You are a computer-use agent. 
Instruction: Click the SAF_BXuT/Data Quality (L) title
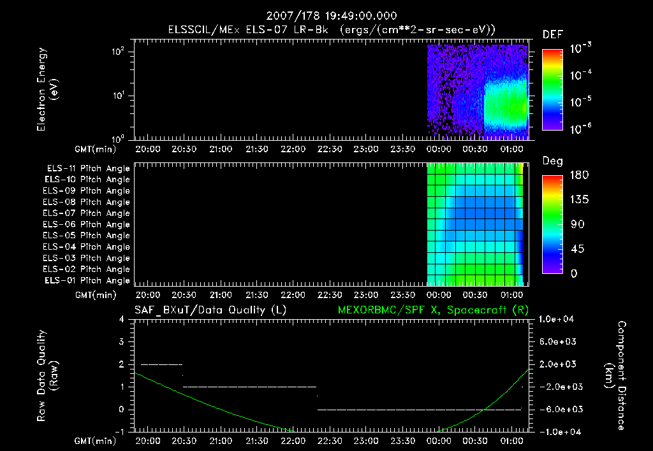point(210,310)
